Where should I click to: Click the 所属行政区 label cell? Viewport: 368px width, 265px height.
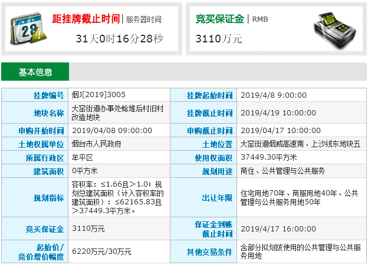point(35,157)
